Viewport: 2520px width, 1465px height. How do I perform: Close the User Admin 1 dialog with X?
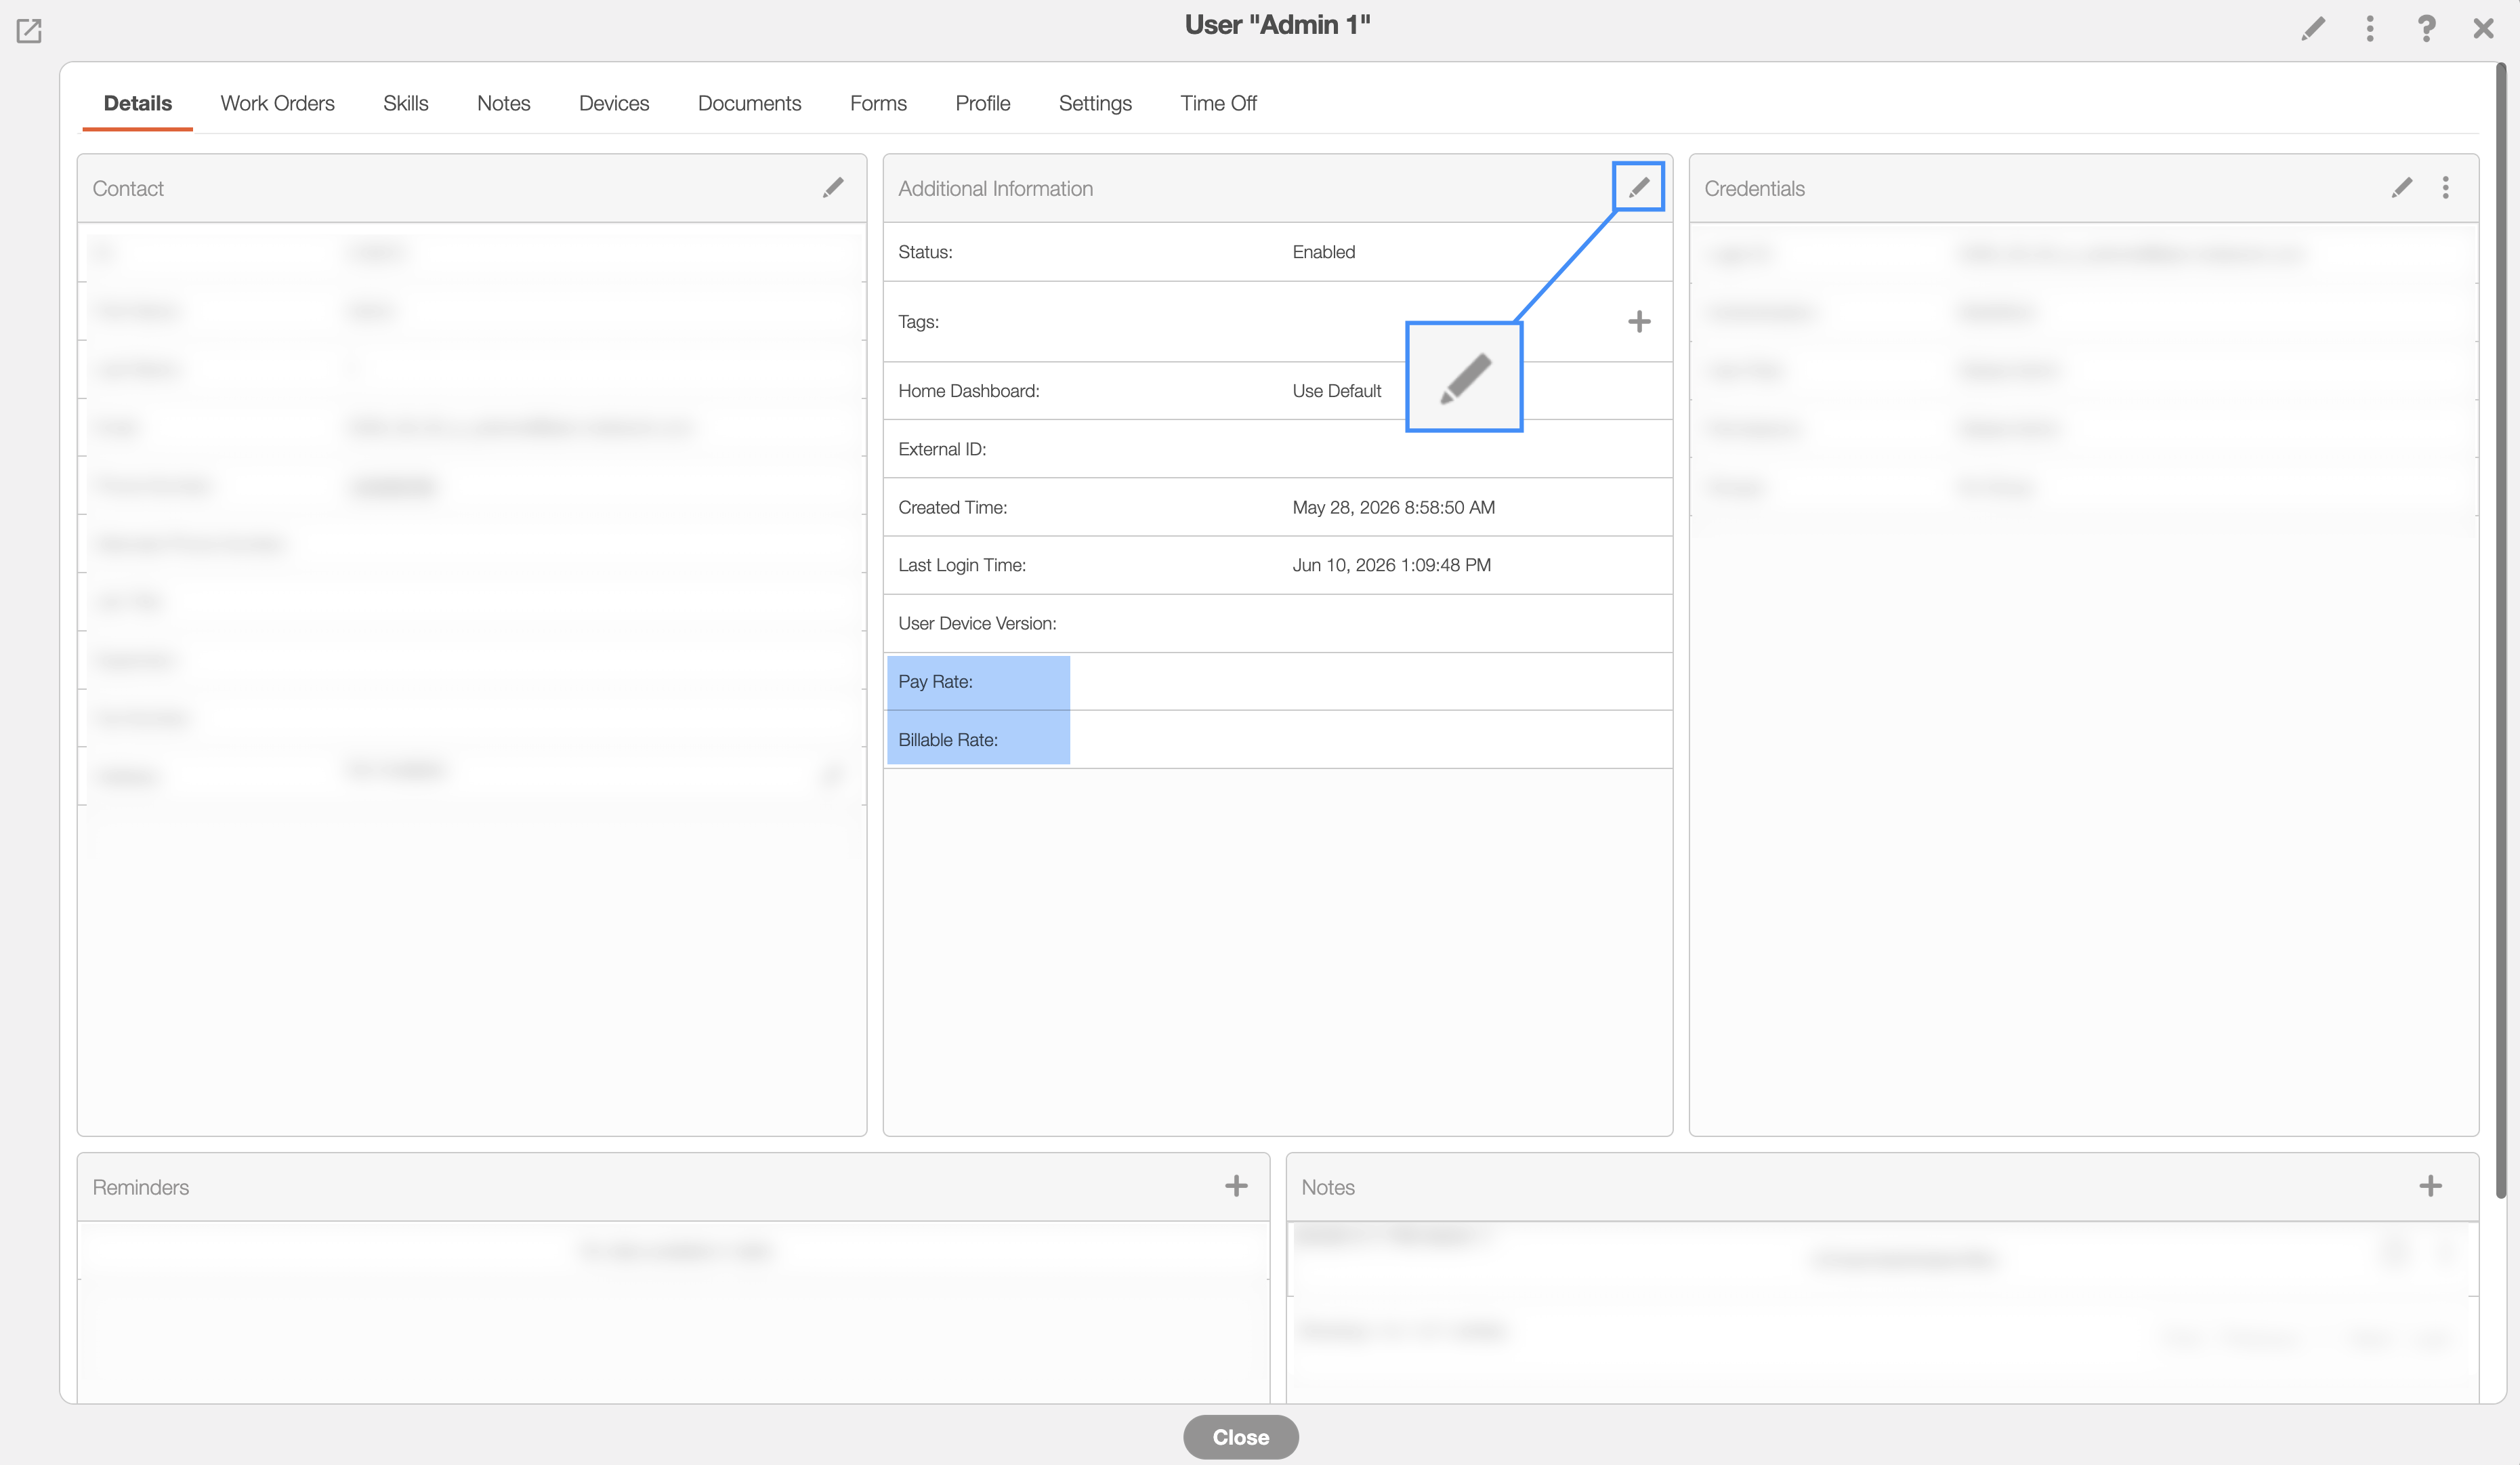pos(2483,29)
